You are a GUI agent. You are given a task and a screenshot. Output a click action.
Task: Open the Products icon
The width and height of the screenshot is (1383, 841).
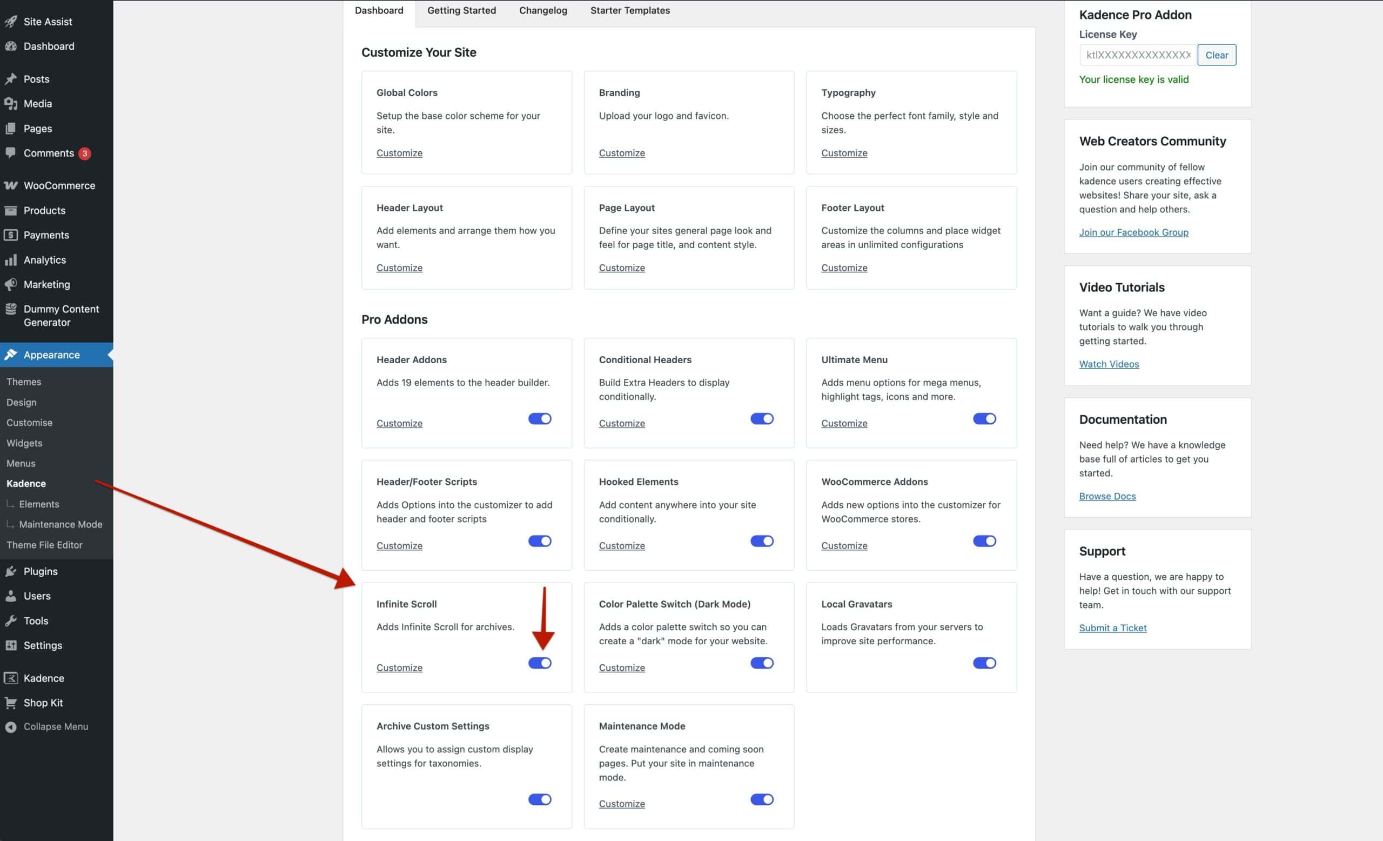(x=11, y=210)
